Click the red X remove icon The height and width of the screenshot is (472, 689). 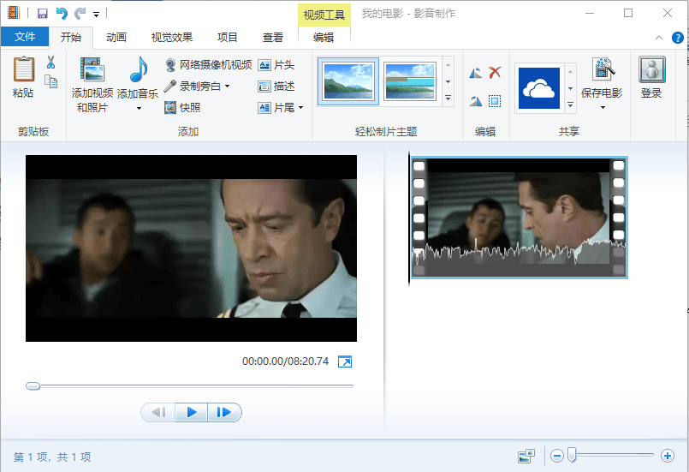[495, 72]
